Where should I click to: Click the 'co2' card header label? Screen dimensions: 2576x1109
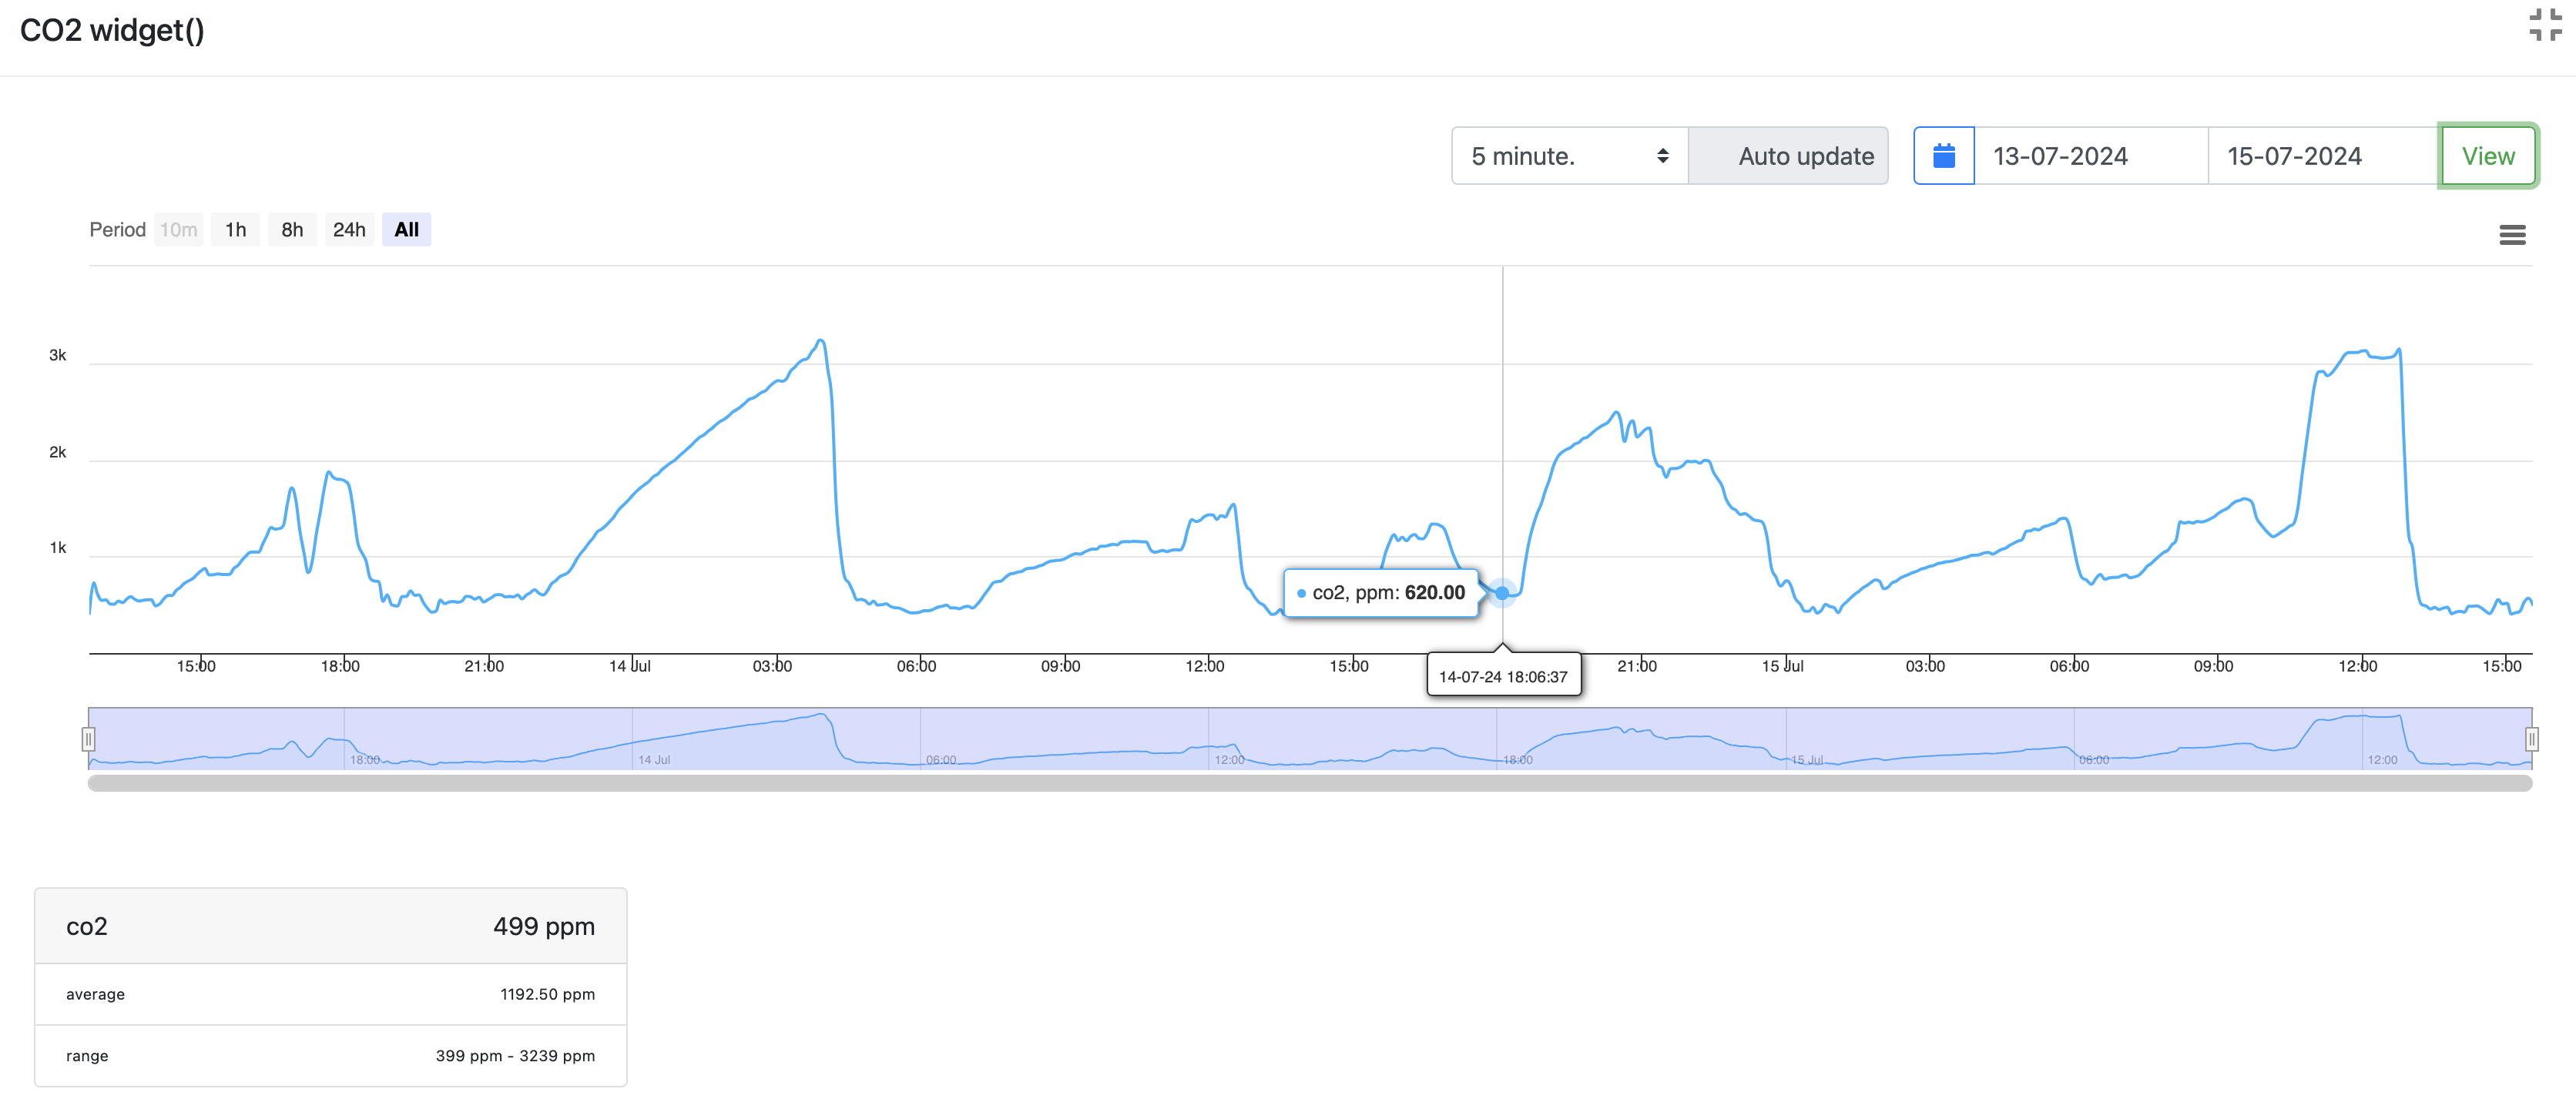(87, 926)
